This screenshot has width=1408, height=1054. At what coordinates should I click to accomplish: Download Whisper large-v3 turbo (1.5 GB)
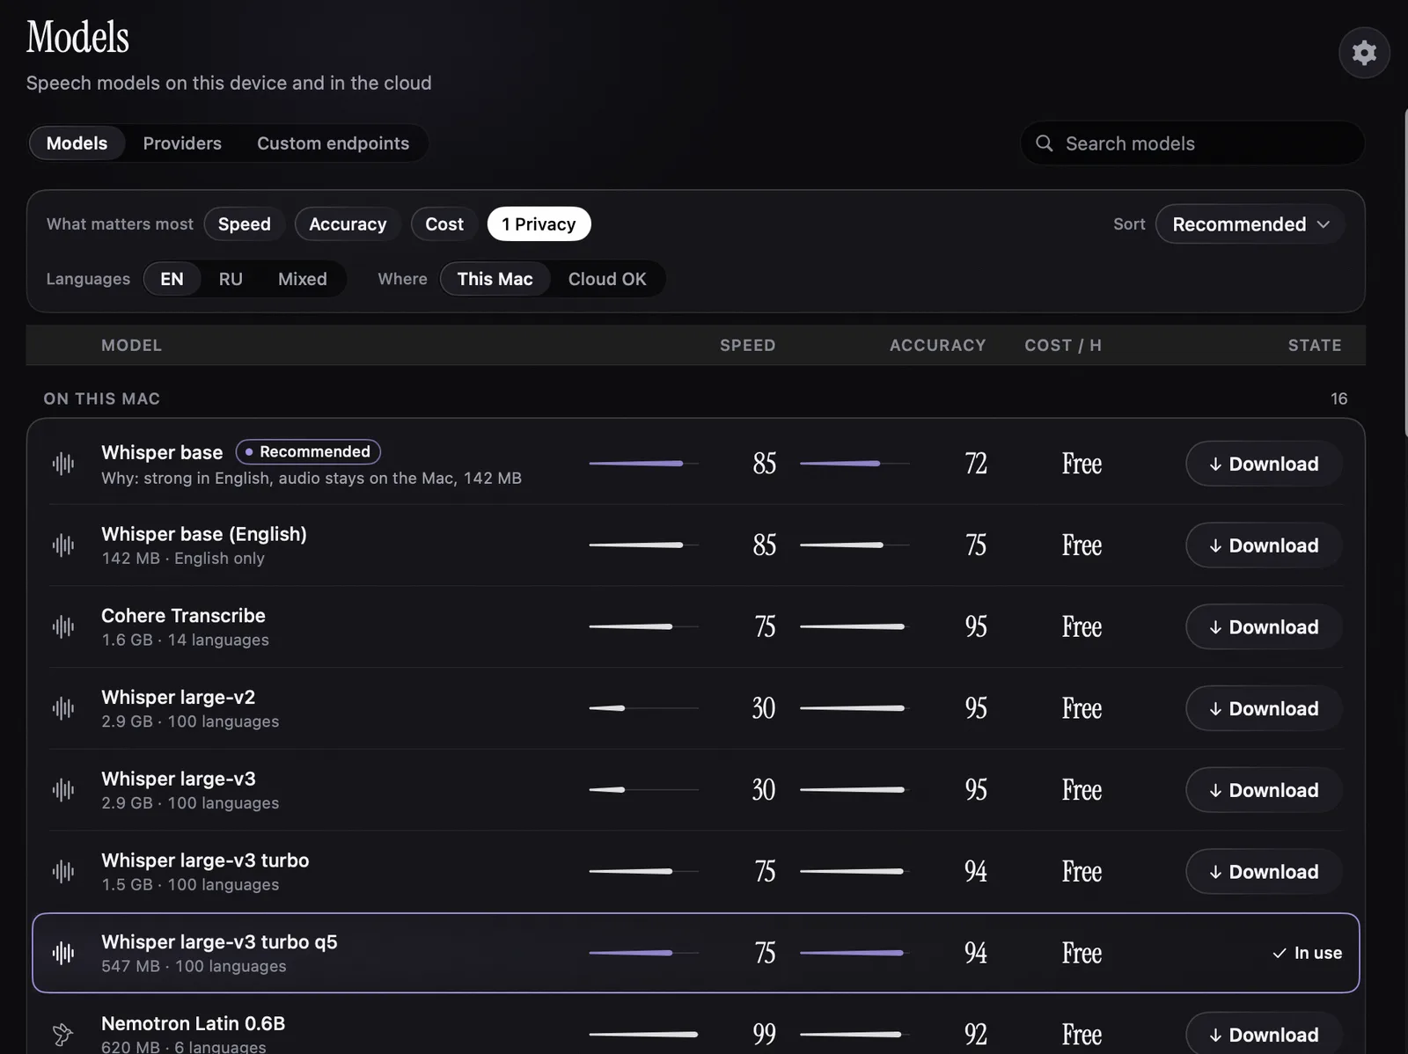pos(1264,872)
